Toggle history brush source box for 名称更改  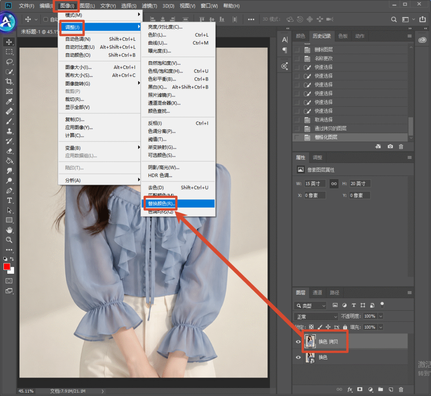[297, 58]
